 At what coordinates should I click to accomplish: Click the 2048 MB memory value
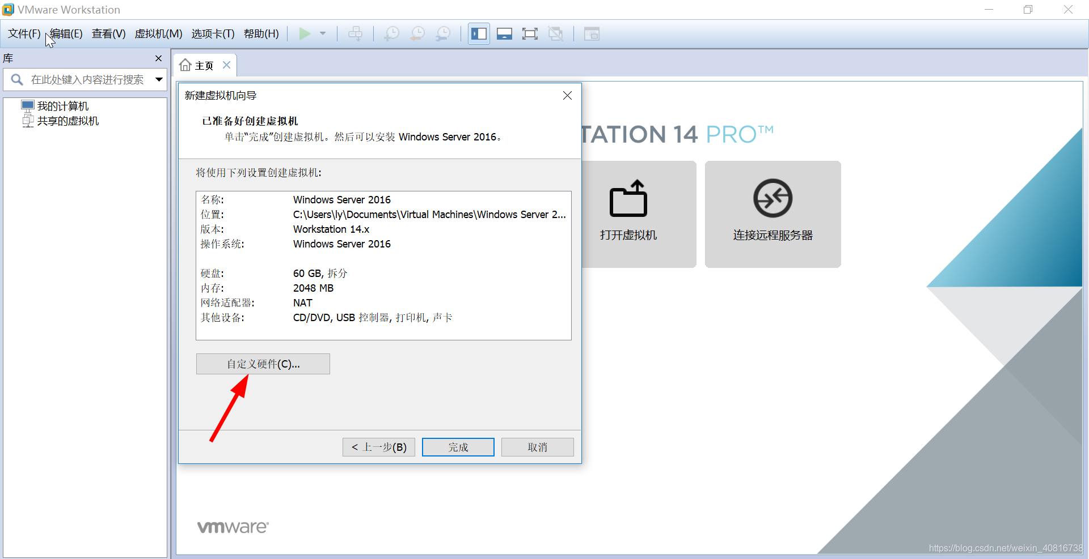point(313,288)
